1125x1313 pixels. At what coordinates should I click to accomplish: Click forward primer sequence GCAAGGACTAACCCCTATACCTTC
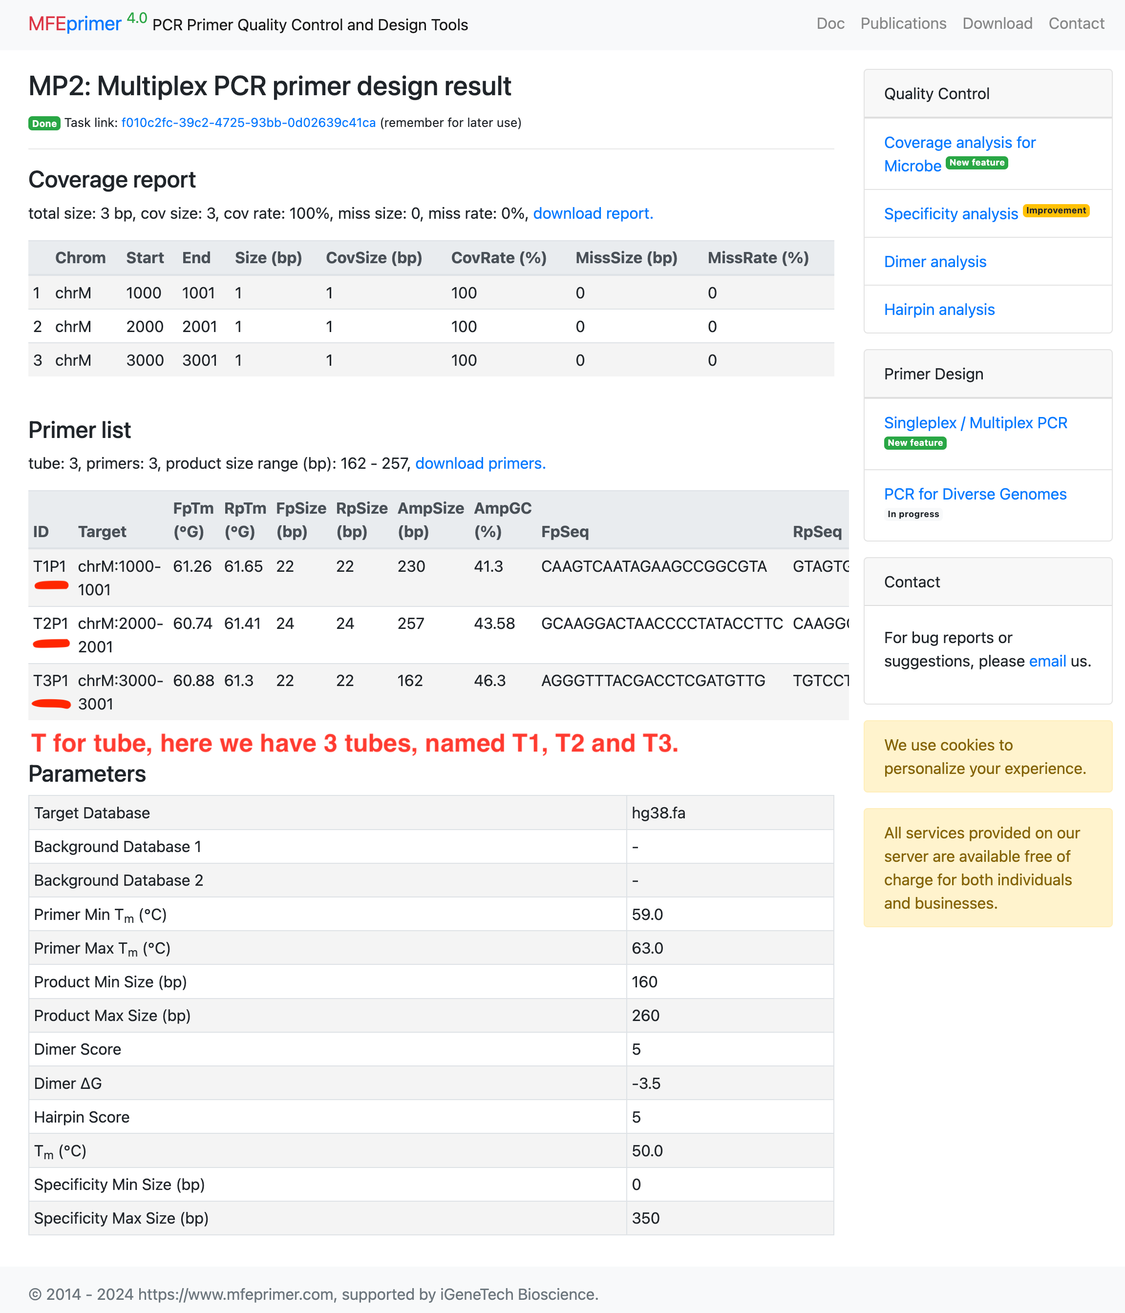coord(662,623)
